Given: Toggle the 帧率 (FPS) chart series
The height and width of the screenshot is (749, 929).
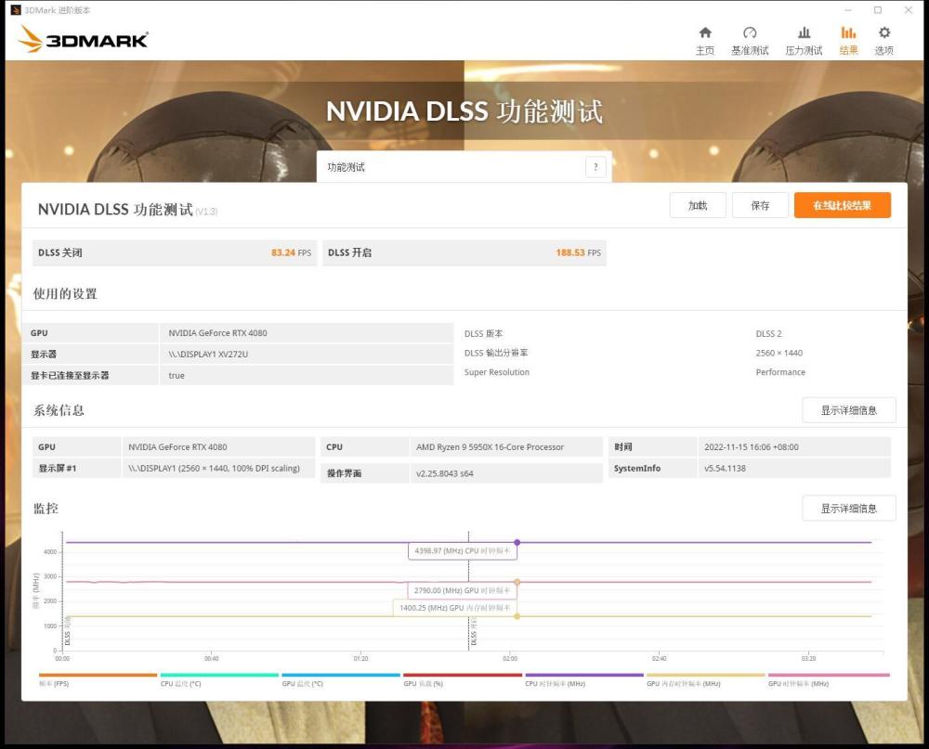Looking at the screenshot, I should click(55, 684).
